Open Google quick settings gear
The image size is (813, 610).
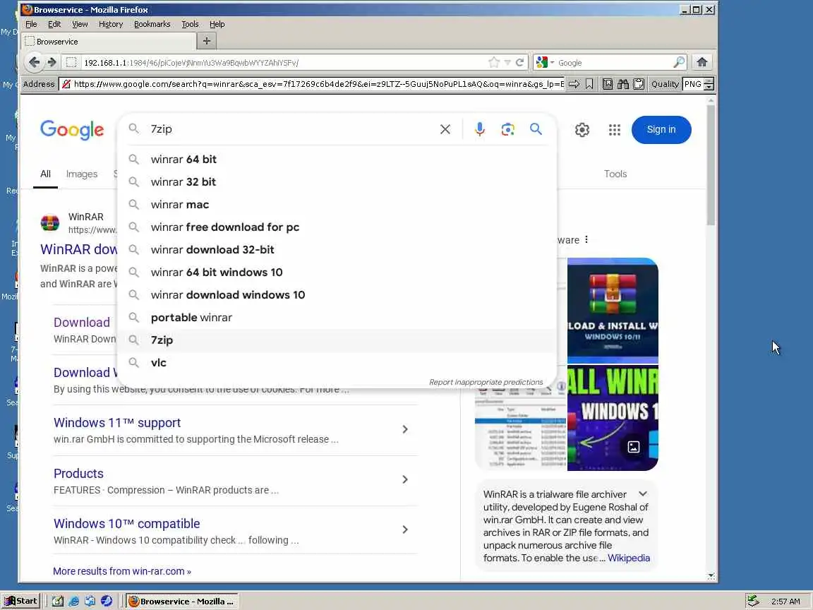[582, 130]
